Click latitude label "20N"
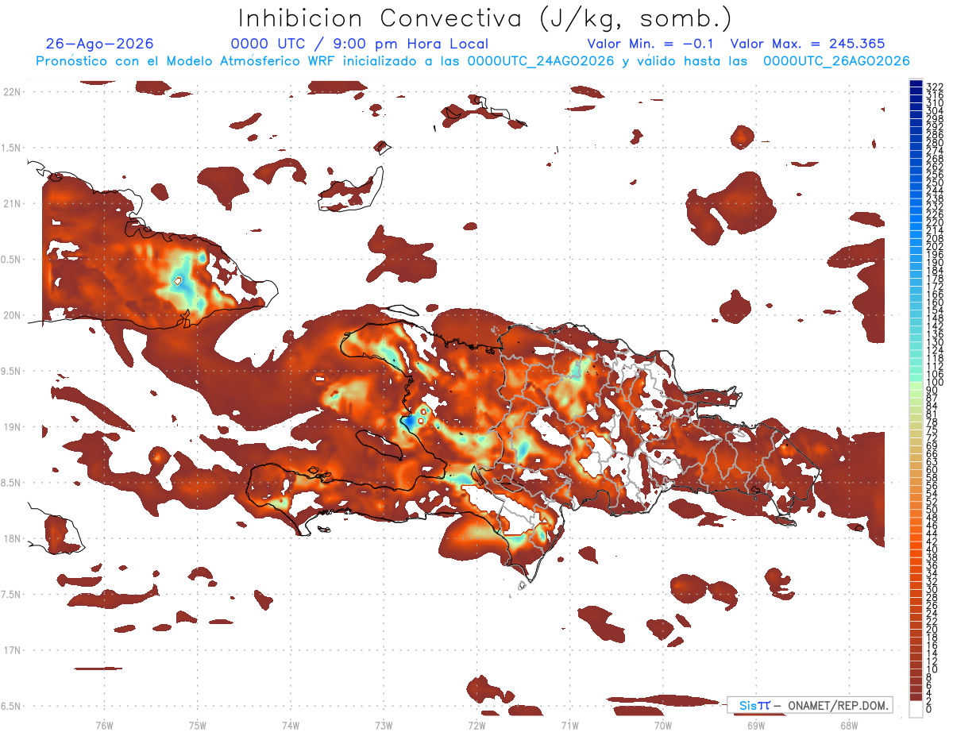Viewport: 953px width, 736px height. click(12, 315)
